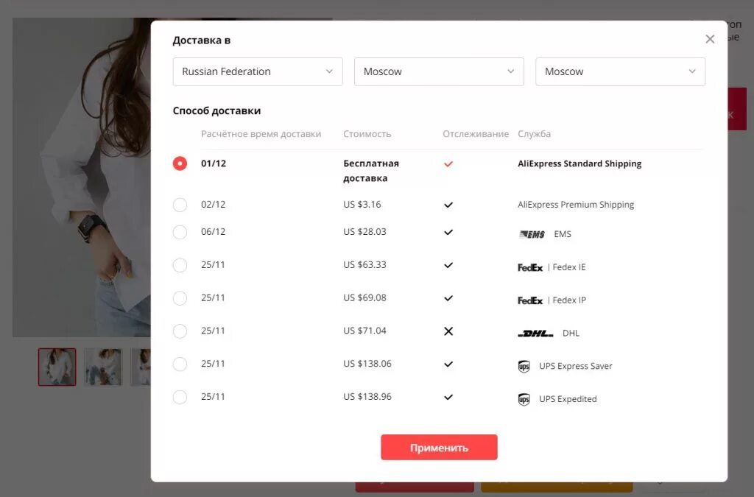Click the '01/12' delivery date
The width and height of the screenshot is (754, 497).
(x=214, y=163)
